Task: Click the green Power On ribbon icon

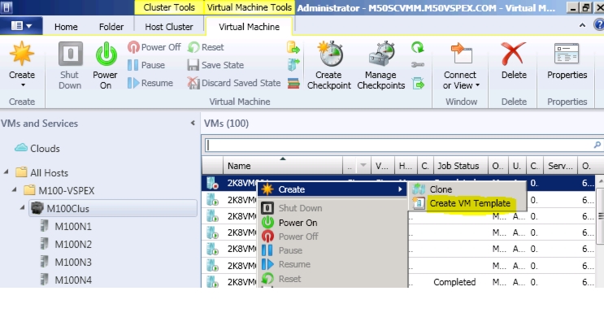Action: [x=106, y=54]
